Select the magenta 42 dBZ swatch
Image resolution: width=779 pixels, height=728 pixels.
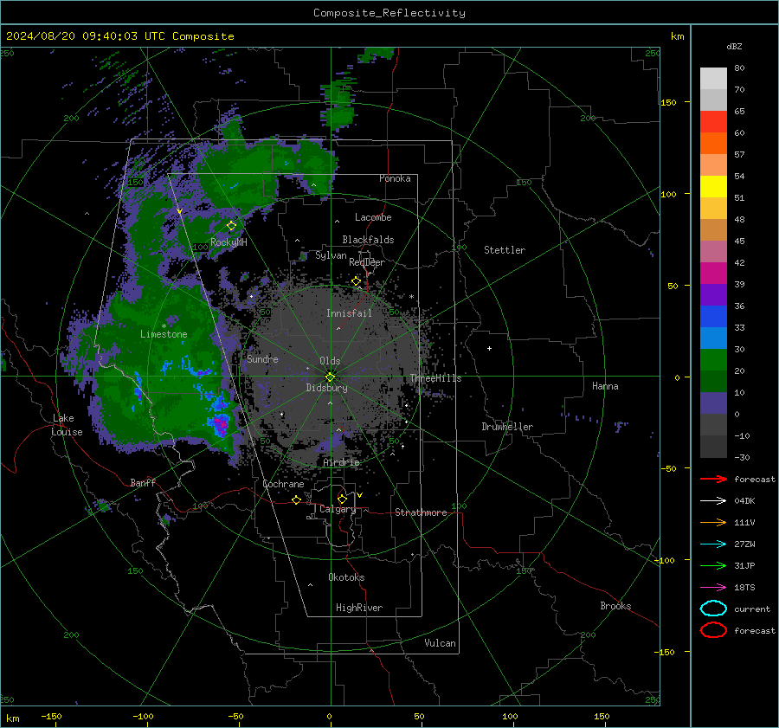point(713,273)
